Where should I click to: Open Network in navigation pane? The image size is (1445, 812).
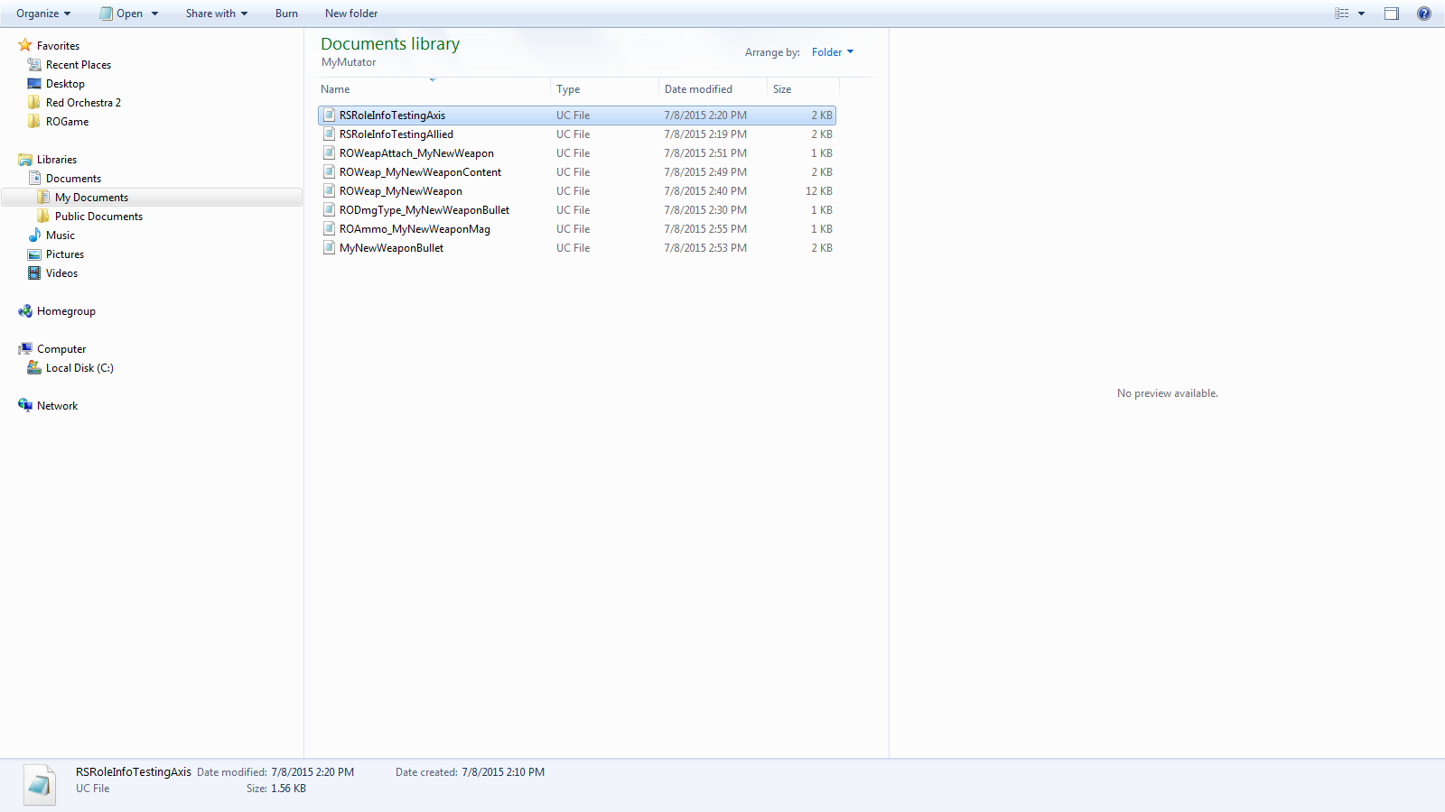(x=57, y=406)
